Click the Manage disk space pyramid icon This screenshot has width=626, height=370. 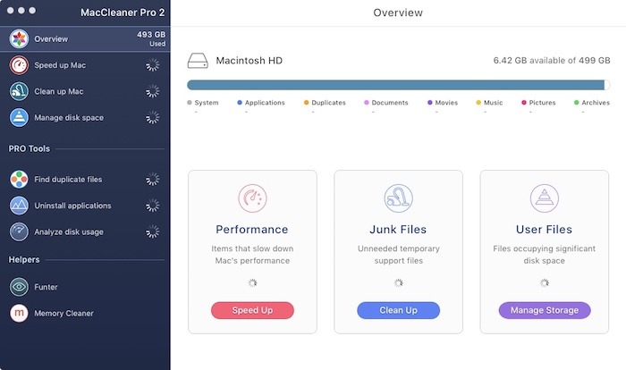coord(19,118)
